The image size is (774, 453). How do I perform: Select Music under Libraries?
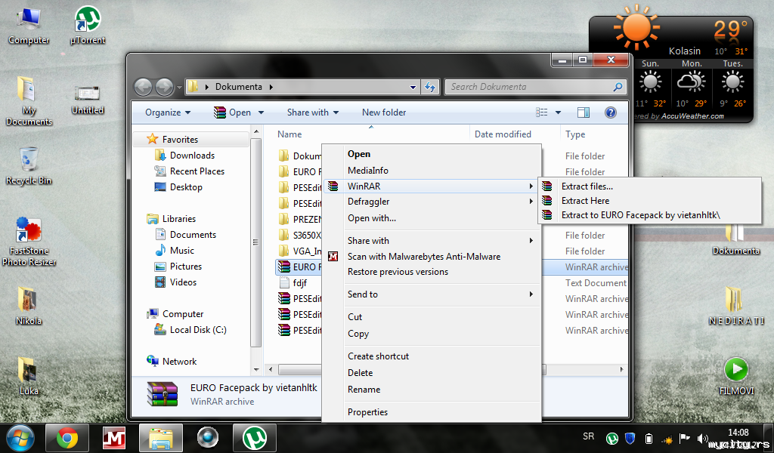[181, 251]
